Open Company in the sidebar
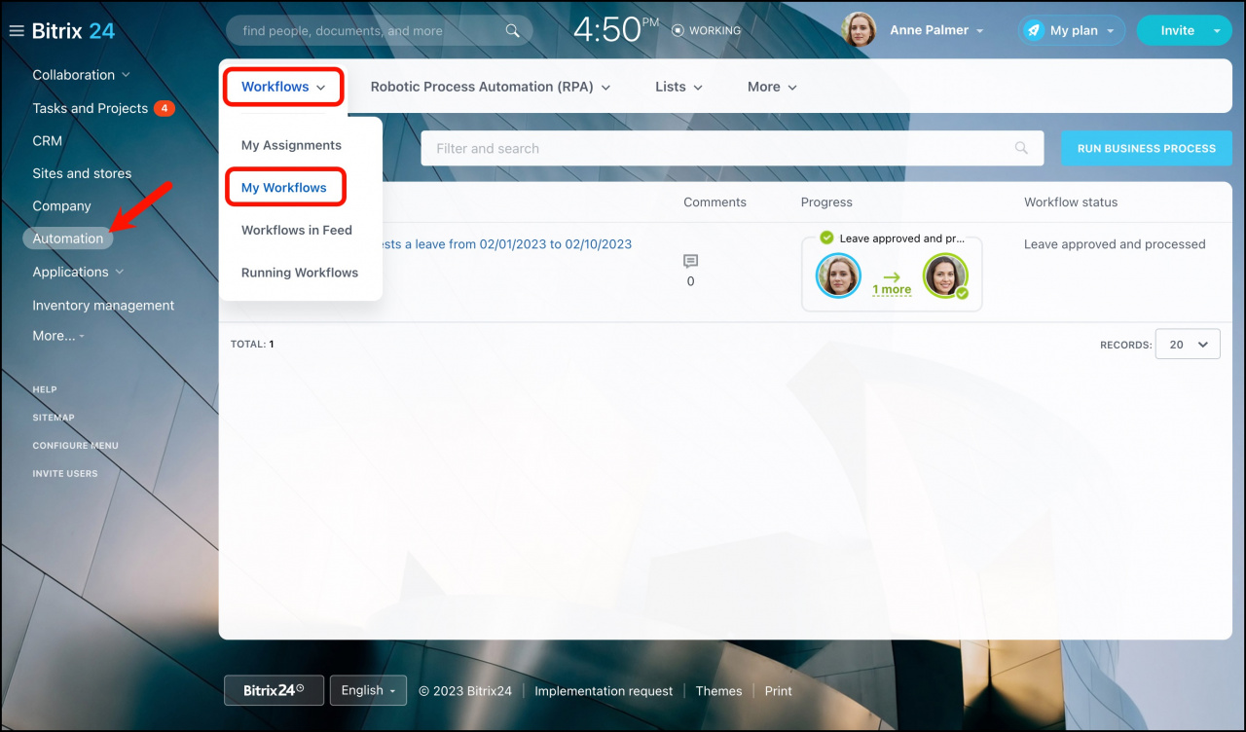Screen dimensions: 1246x732 61,206
